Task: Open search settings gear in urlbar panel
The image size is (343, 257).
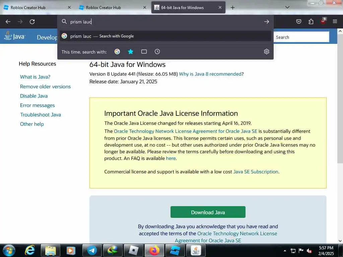Action: pos(266,52)
